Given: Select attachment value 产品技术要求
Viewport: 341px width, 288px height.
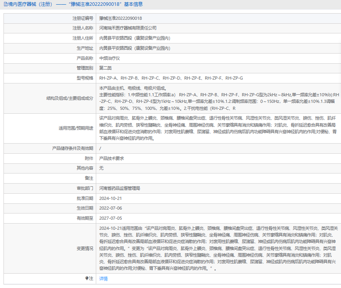Looking at the screenshot, I should 112,158.
